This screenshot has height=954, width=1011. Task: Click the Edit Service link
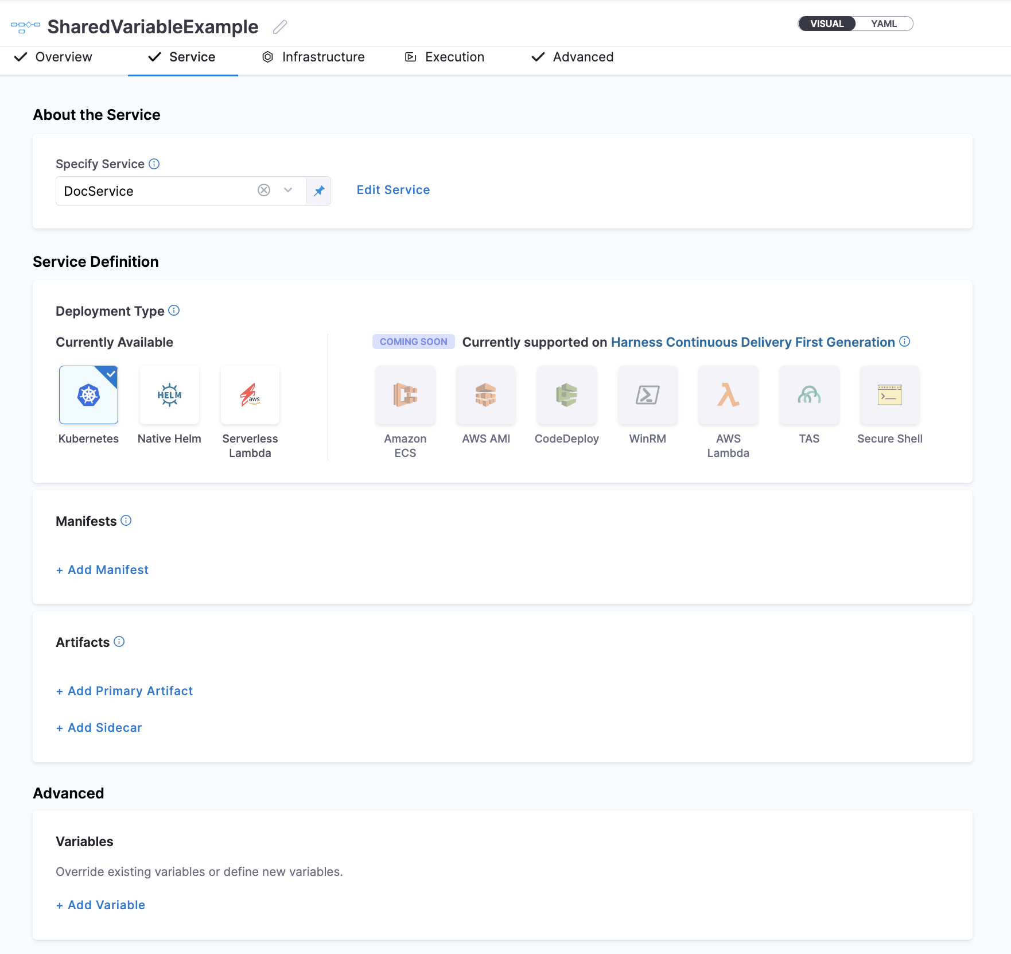coord(393,190)
